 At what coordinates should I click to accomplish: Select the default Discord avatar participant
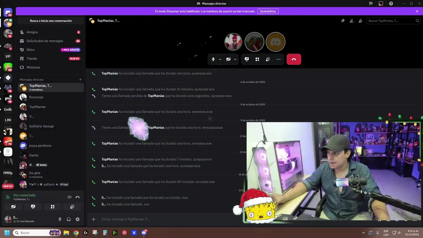(276, 42)
